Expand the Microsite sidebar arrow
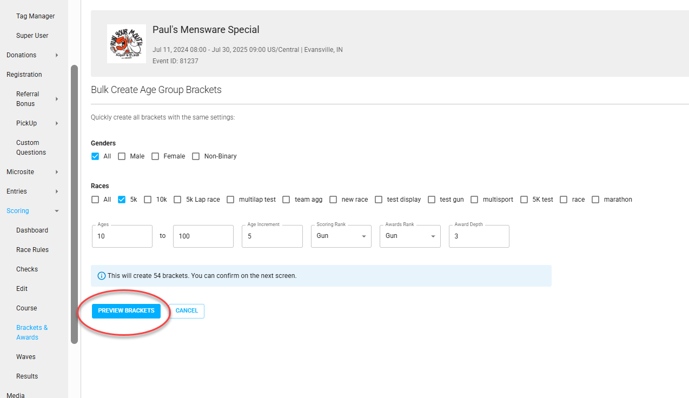 pyautogui.click(x=57, y=172)
